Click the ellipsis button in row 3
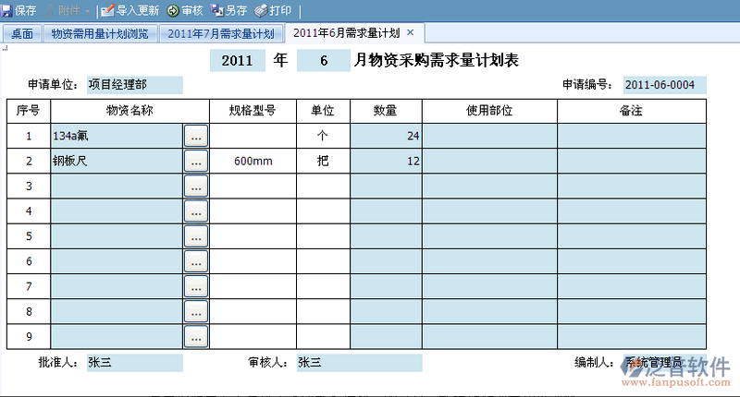Image resolution: width=740 pixels, height=397 pixels. coord(195,186)
